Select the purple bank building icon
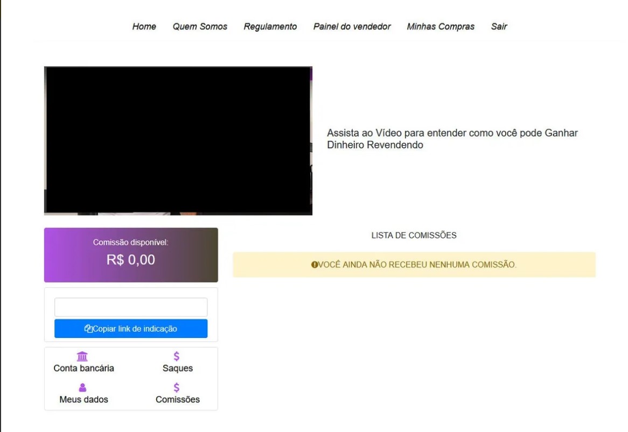 coord(82,356)
